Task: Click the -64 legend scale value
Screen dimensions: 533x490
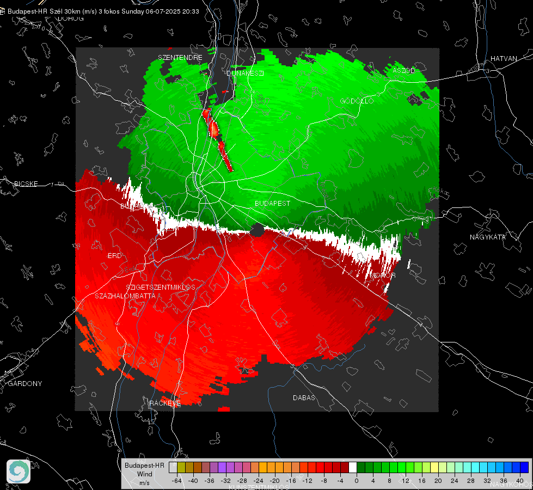Action: coord(177,481)
